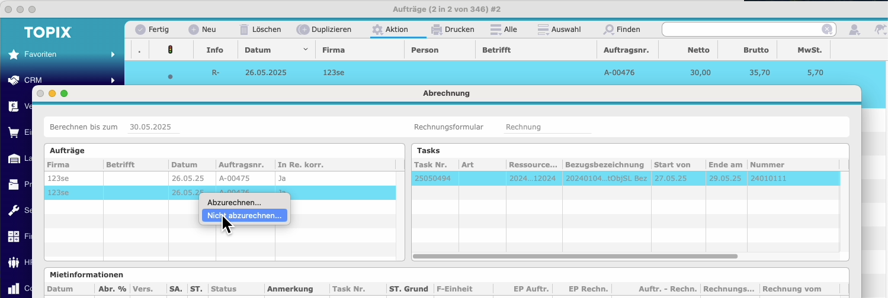The width and height of the screenshot is (888, 298).
Task: Show all records with Alle
Action: (504, 29)
